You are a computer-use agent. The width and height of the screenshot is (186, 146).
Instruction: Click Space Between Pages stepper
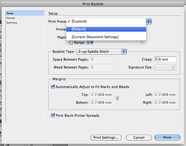92,59
